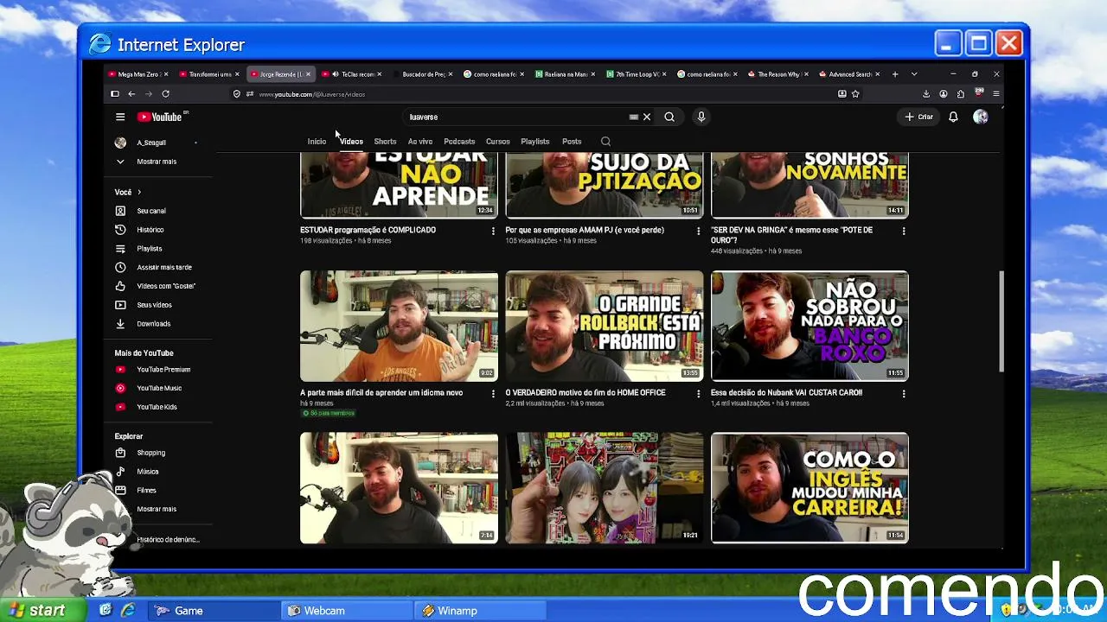1107x622 pixels.
Task: Play the COMO O INGLÊS thumbnail video
Action: coord(809,488)
